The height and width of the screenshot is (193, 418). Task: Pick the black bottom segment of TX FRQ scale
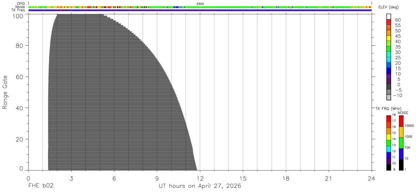click(389, 167)
